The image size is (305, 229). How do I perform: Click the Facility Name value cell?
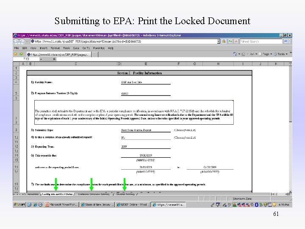pos(146,82)
